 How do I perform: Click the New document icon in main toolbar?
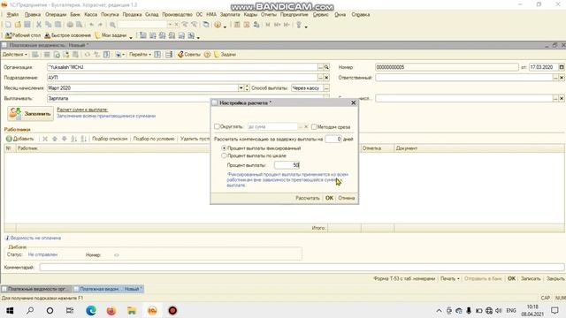8,25
